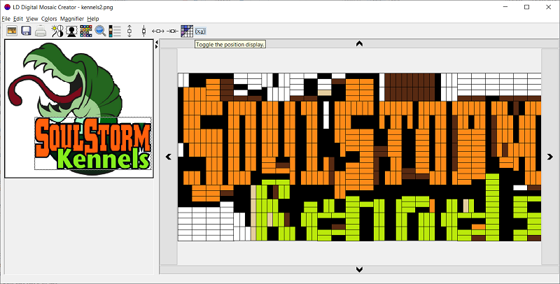Collapse the left panel with the splitter's left arrow

coord(156,42)
